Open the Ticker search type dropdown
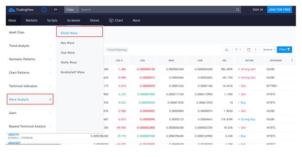The height and width of the screenshot is (157, 302). (72, 10)
